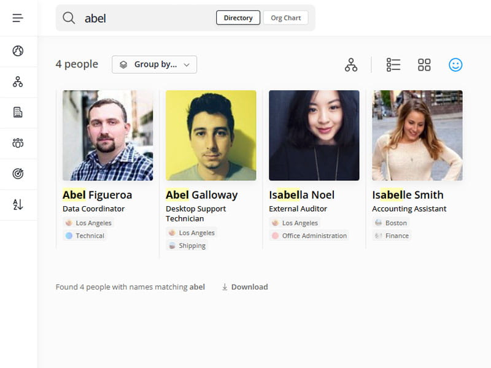
Task: Switch to the Directory tab
Action: pyautogui.click(x=238, y=18)
